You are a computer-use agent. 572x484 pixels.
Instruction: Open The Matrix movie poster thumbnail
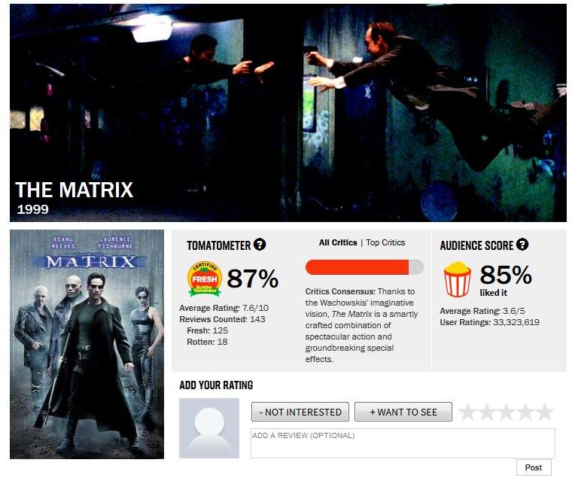(87, 344)
